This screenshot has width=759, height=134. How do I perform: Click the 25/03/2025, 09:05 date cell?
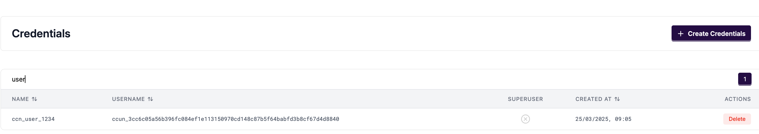point(603,119)
